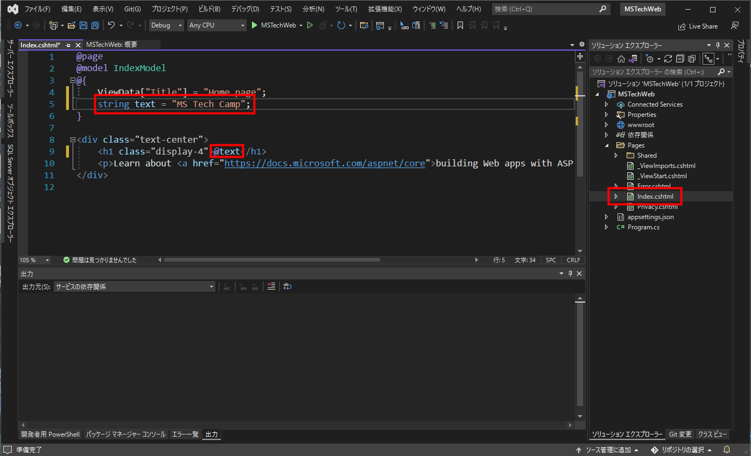The width and height of the screenshot is (751, 456).
Task: Open the output source dropdown
Action: coord(135,286)
